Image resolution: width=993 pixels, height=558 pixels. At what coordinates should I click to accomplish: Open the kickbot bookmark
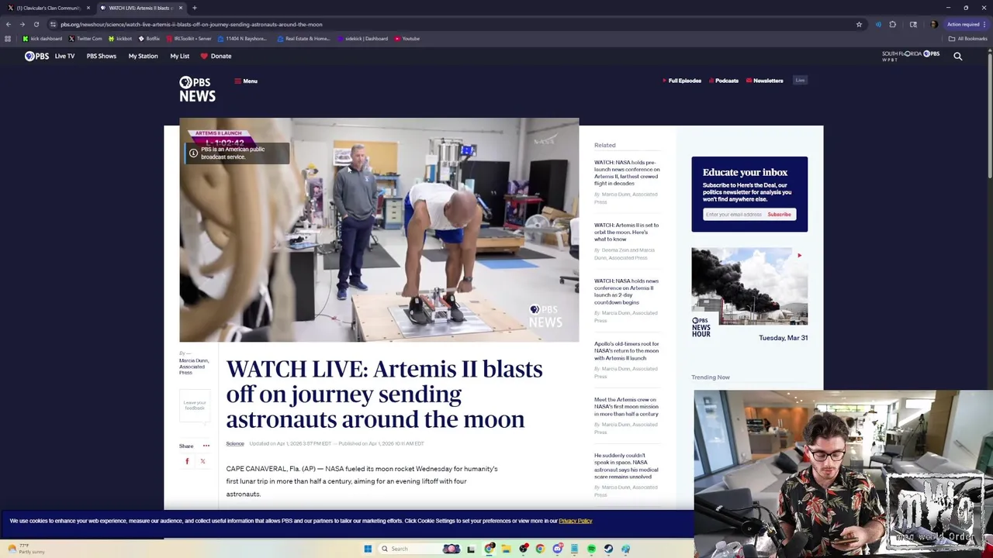coord(120,39)
